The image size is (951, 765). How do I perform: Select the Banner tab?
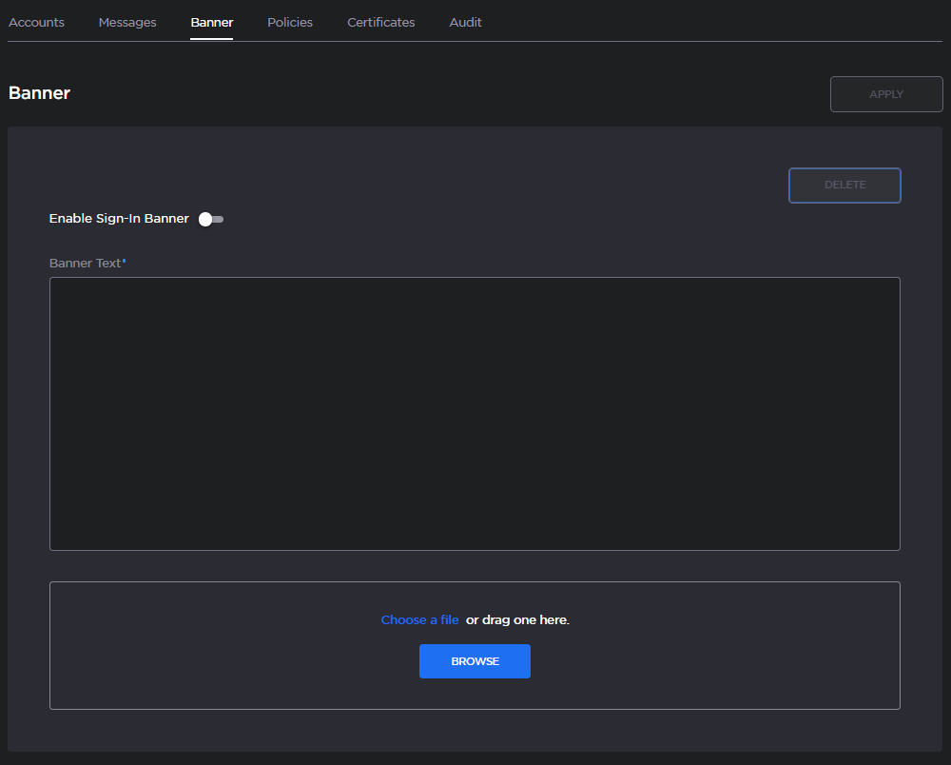click(211, 22)
